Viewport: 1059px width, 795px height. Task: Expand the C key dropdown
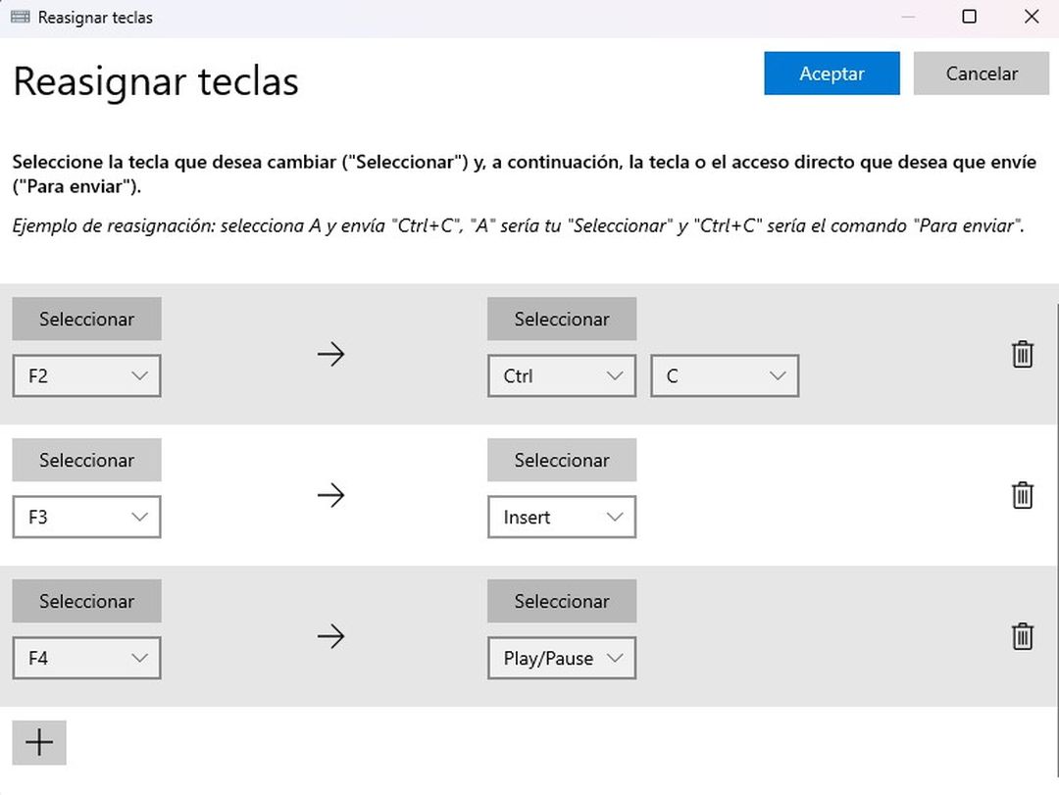pos(725,376)
